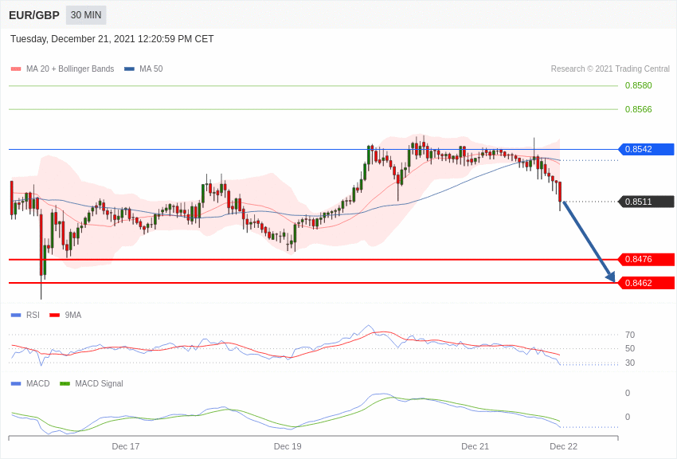Click the 0.8566 resistance level label
The image size is (677, 459).
638,109
